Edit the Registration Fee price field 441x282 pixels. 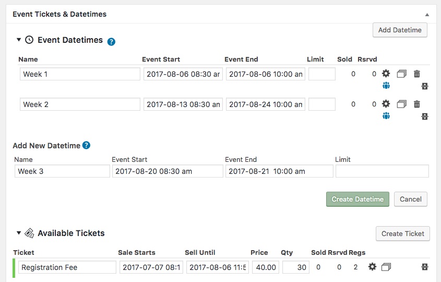point(266,267)
